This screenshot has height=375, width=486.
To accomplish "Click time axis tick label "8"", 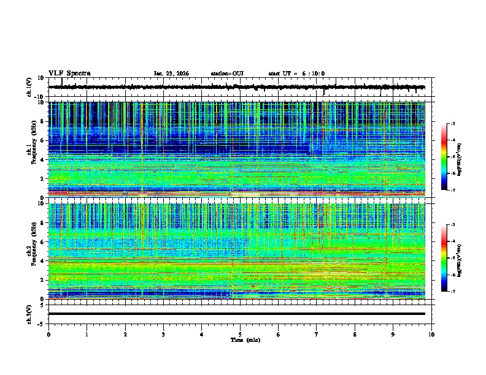I will pos(355,335).
